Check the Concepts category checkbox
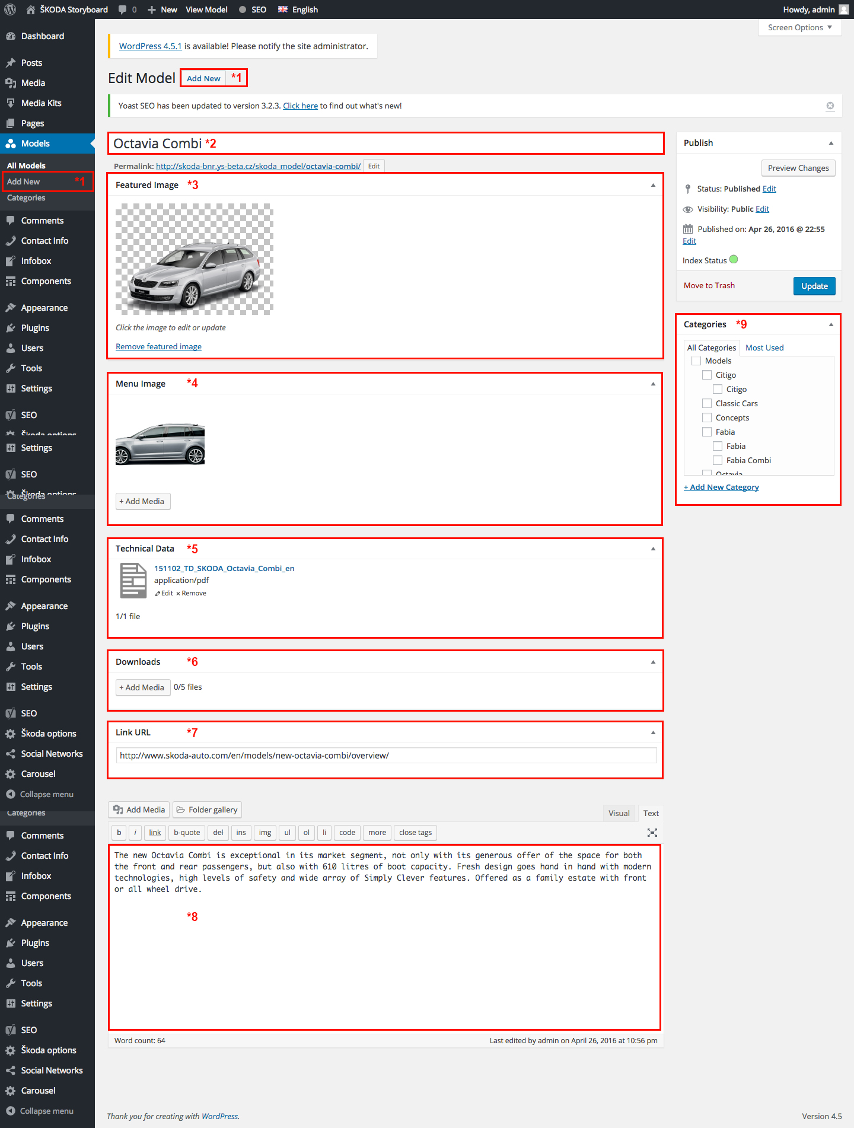Screen dimensions: 854x1128 click(x=707, y=418)
